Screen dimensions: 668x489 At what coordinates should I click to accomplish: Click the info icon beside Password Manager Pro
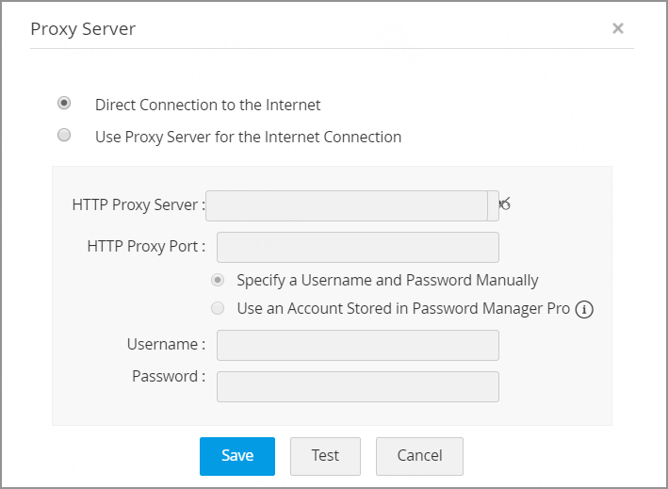click(x=584, y=309)
